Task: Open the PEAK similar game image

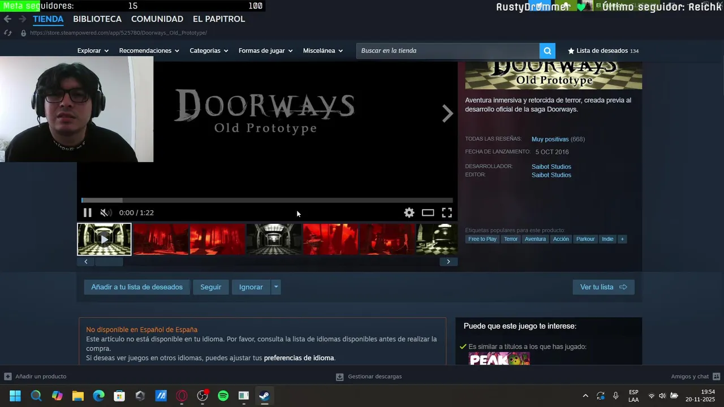Action: tap(499, 359)
